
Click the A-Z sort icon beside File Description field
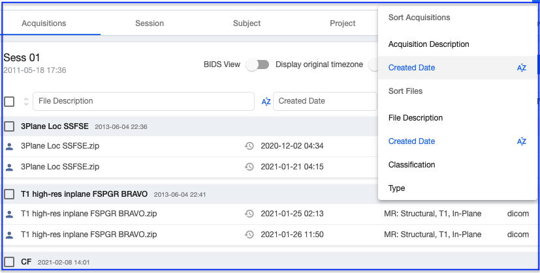tap(266, 102)
